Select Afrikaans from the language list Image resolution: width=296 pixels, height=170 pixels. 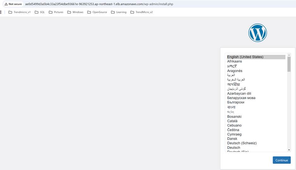[x=256, y=62]
